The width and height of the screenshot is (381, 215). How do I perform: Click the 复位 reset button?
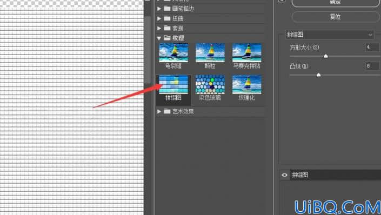335,17
